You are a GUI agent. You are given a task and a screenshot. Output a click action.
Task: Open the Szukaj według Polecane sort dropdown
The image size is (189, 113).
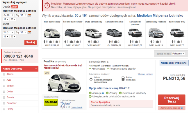coord(178,54)
